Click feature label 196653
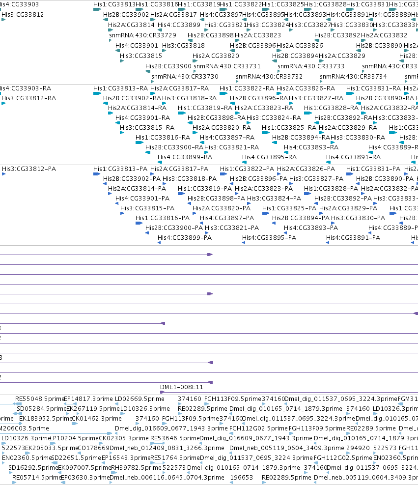This screenshot has width=418, height=485. coord(242,478)
